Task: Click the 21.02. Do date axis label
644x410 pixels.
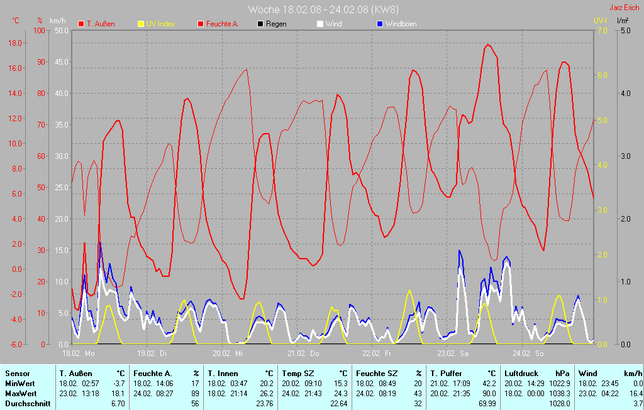Action: coord(303,353)
